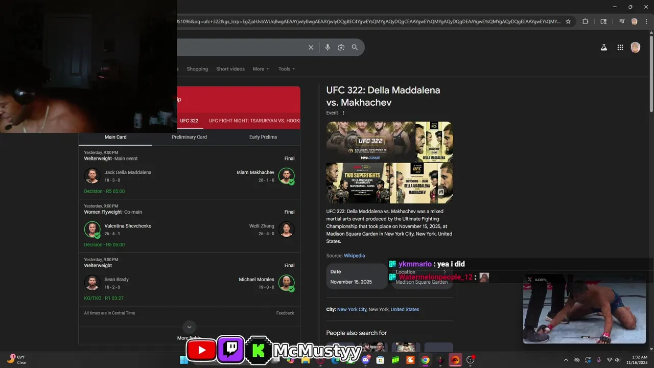The width and height of the screenshot is (654, 368).
Task: Bookmark this page with the star icon
Action: point(568,21)
